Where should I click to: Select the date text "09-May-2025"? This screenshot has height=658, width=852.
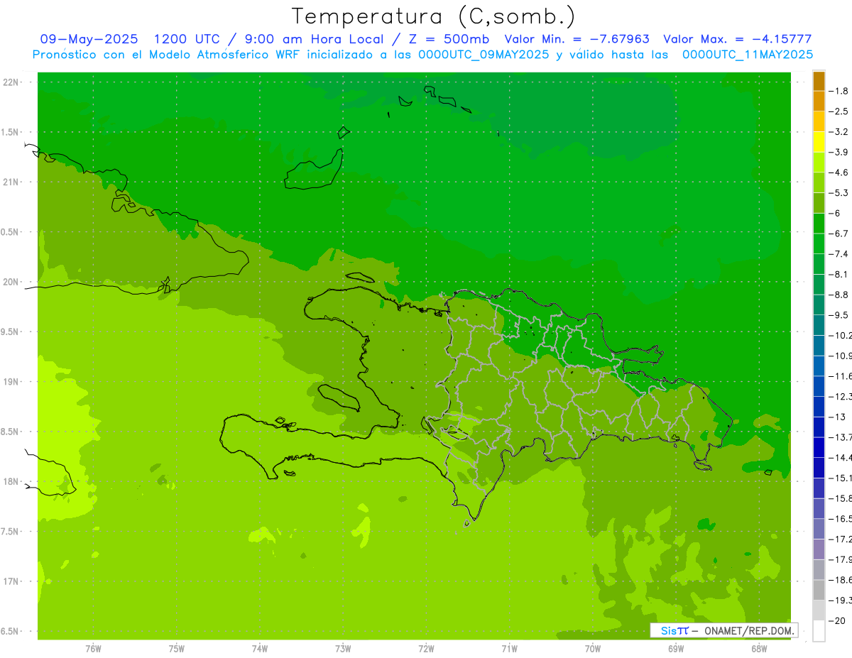point(89,39)
